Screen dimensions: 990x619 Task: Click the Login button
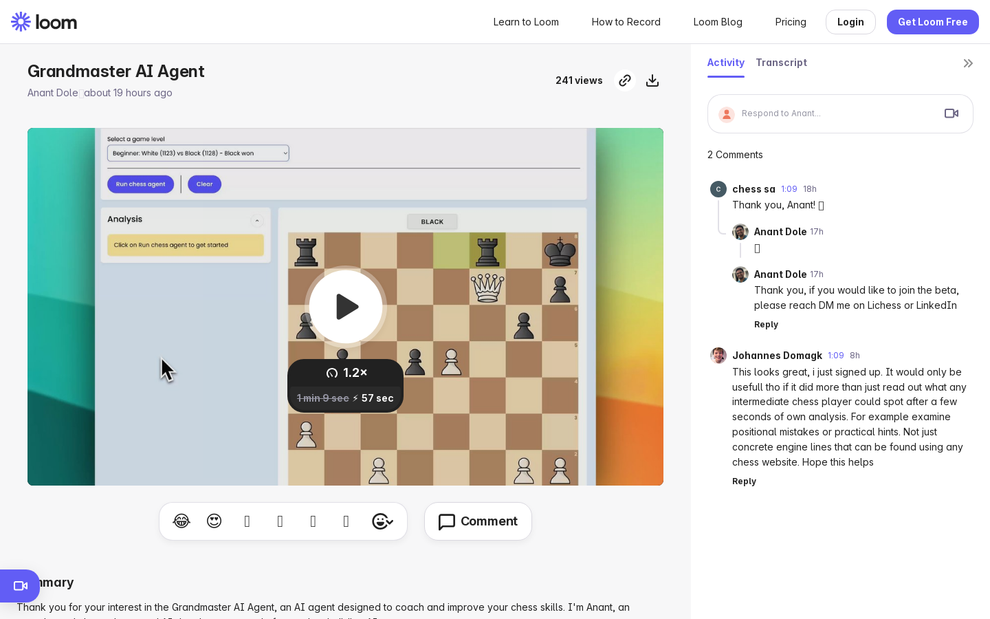point(850,22)
